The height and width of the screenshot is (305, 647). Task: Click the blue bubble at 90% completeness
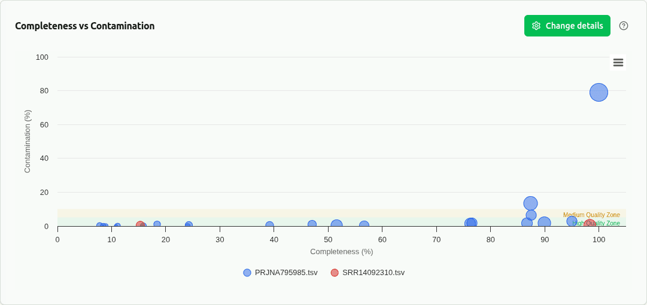pyautogui.click(x=544, y=223)
